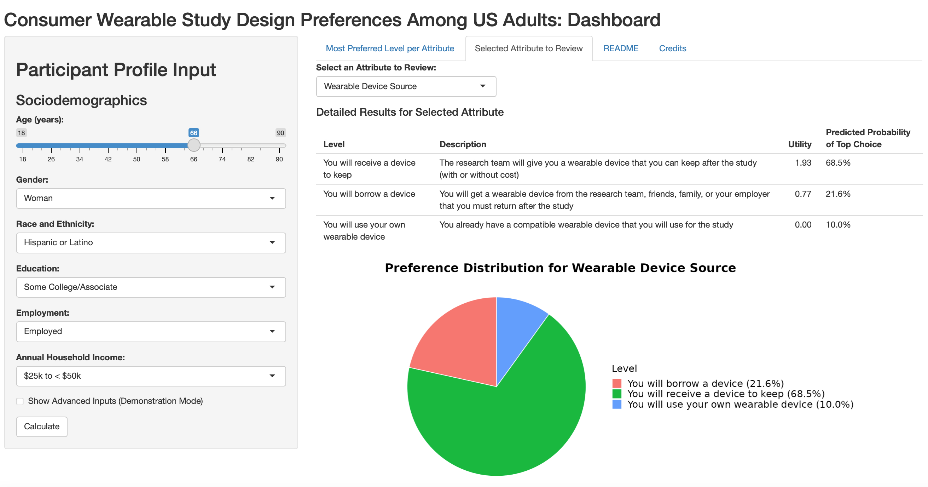Switch to Most Preferred Level per Attribute tab
This screenshot has height=487, width=928.
[389, 48]
